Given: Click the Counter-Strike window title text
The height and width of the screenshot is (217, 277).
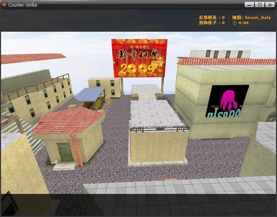Looking at the screenshot, I should tap(23, 5).
